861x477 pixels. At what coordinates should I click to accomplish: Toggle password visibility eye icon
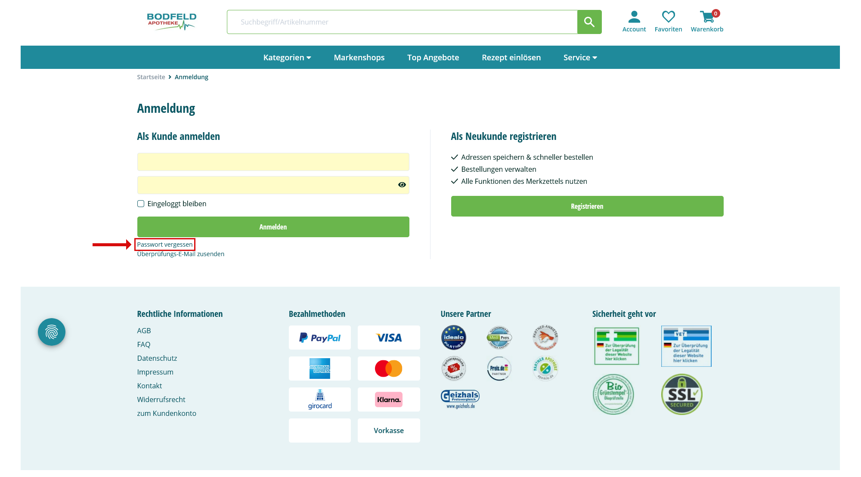402,185
